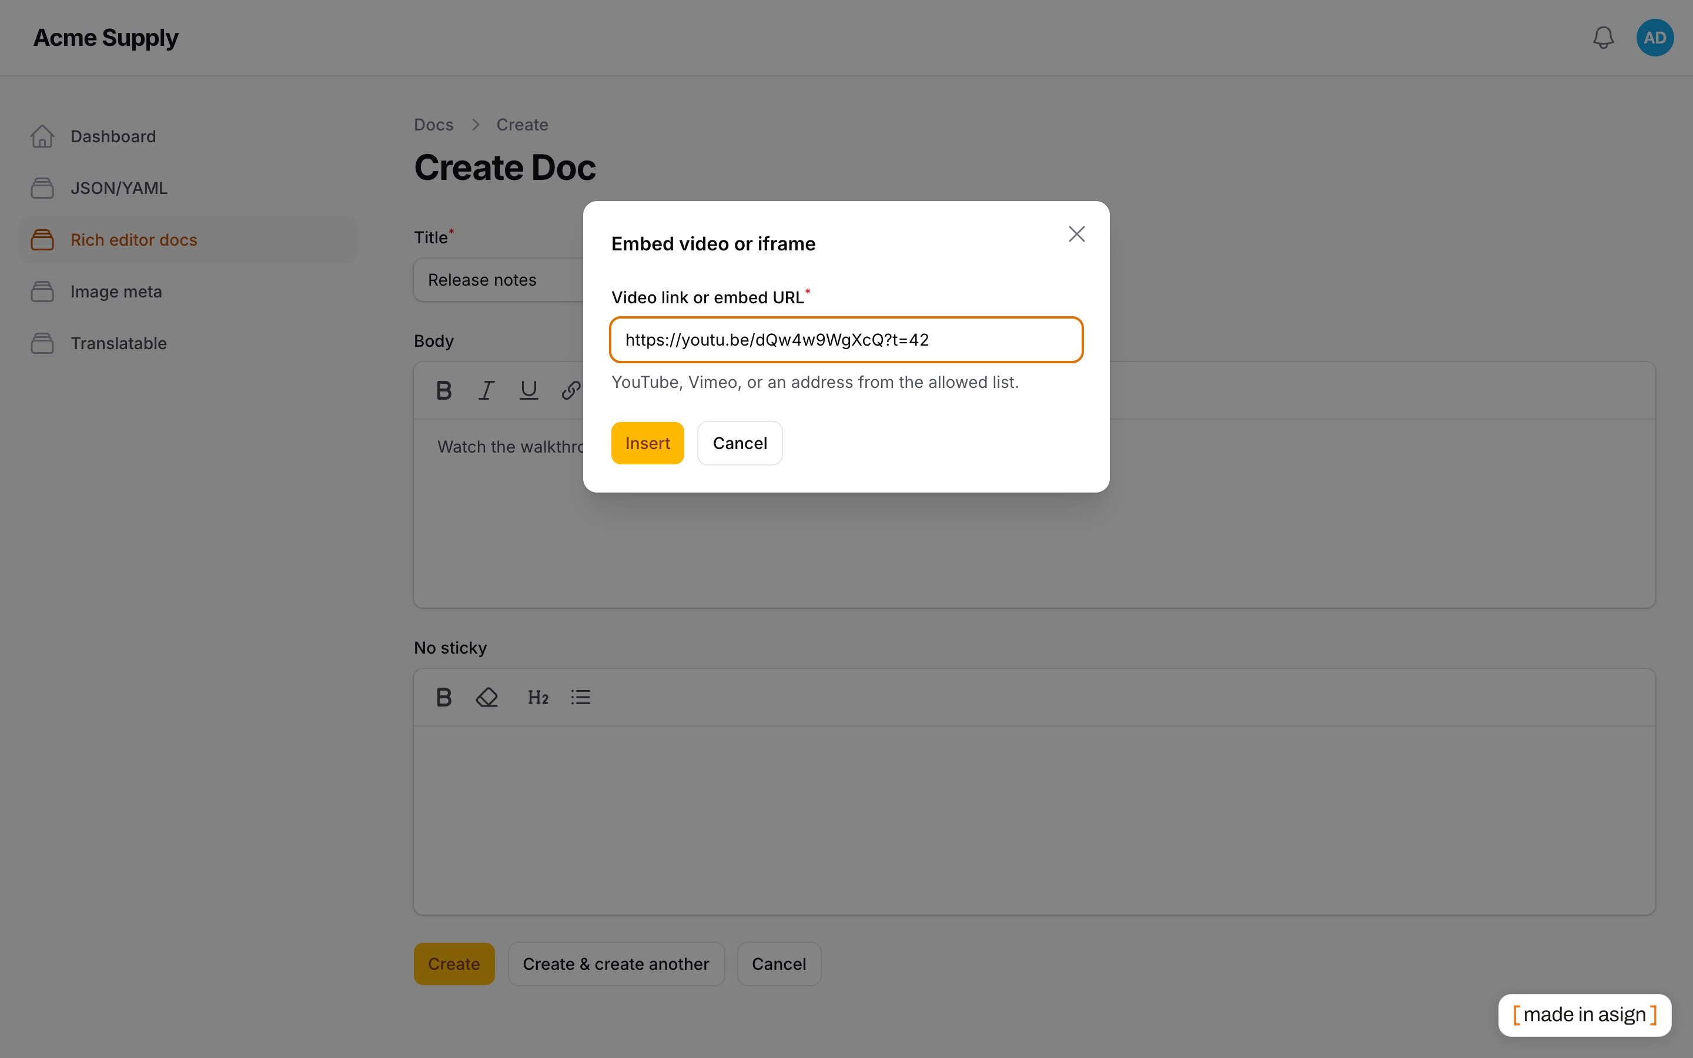Toggle italic in Body toolbar
1693x1058 pixels.
[x=486, y=390]
